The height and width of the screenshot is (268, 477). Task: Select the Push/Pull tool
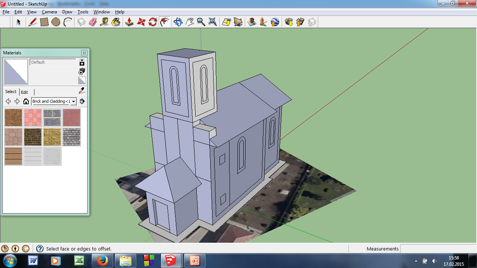(129, 22)
